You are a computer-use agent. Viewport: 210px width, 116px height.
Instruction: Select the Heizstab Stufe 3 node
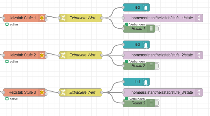coord(25,92)
